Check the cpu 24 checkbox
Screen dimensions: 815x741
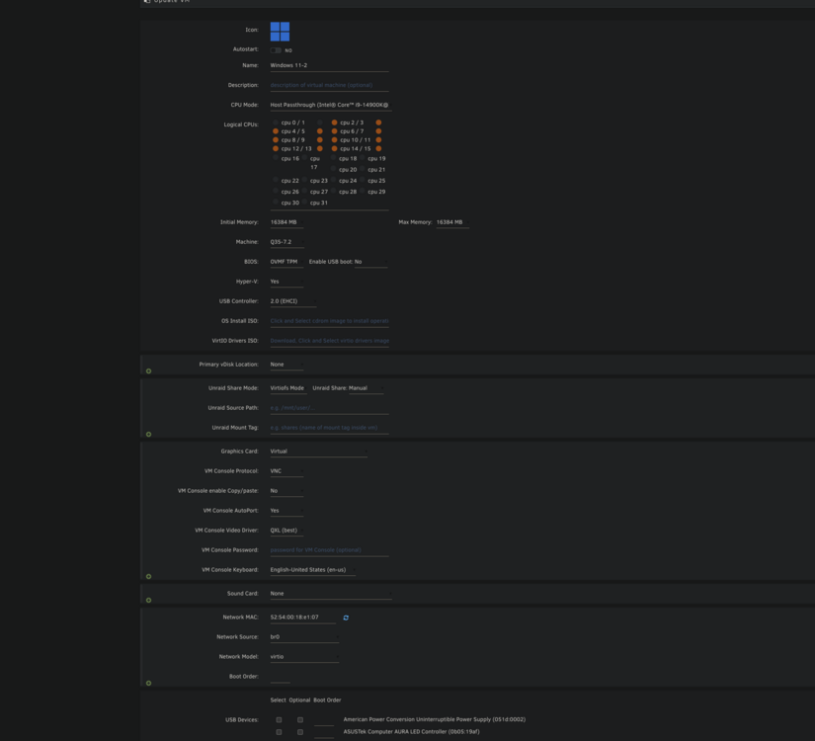tap(333, 180)
